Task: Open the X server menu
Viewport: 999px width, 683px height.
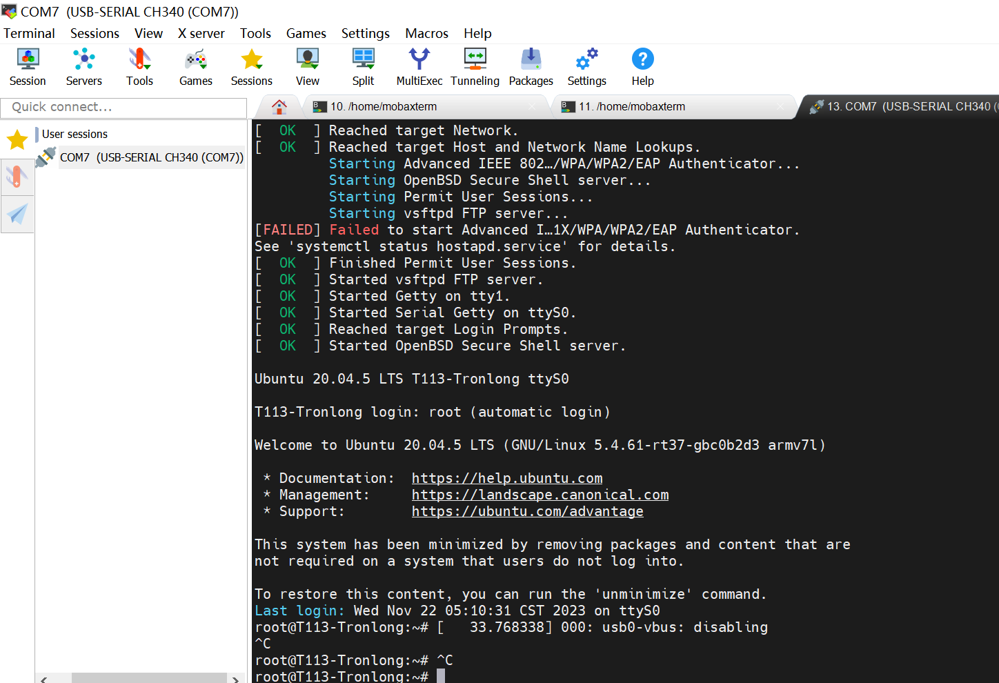Action: pyautogui.click(x=201, y=33)
